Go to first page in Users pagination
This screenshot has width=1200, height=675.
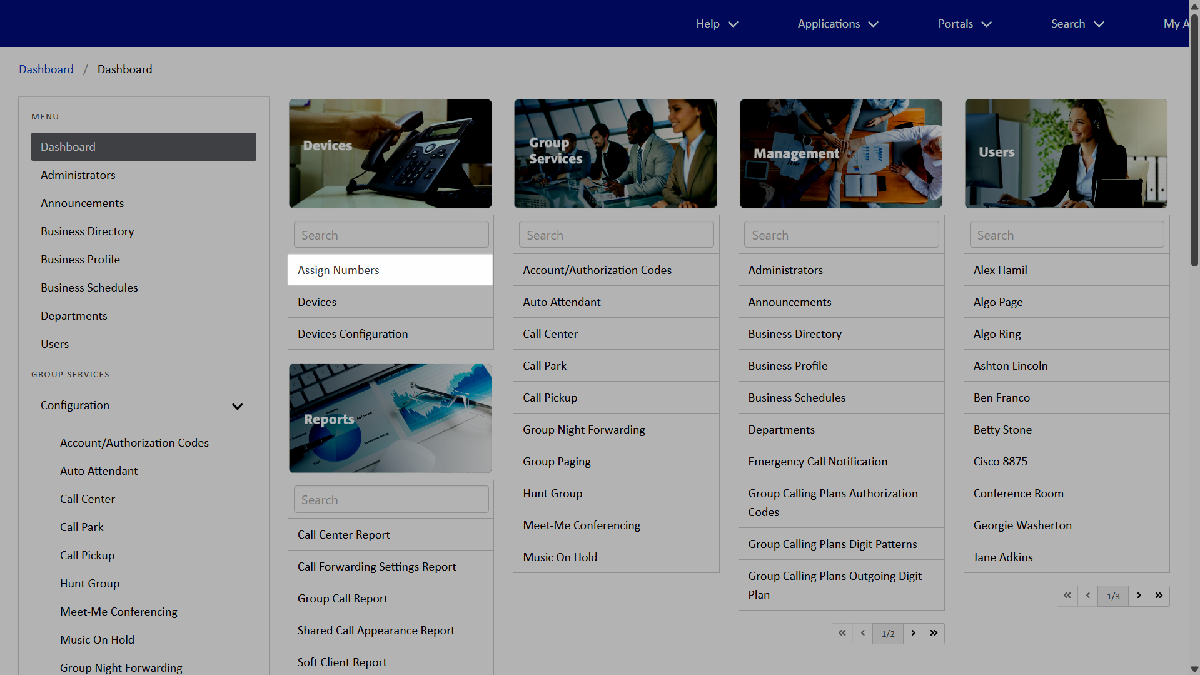pos(1067,596)
